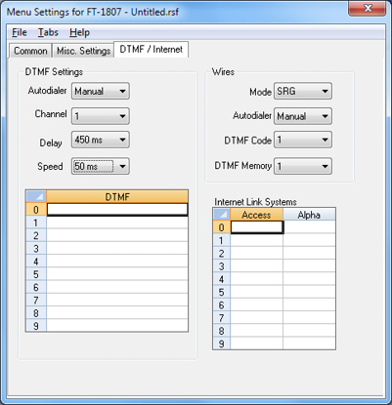Open the Wires Mode SRG dropdown
Image resolution: width=392 pixels, height=405 pixels.
coord(303,91)
